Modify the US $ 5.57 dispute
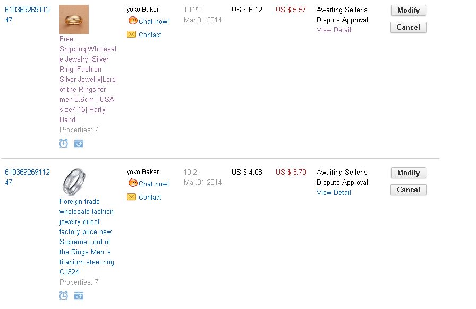 (409, 10)
